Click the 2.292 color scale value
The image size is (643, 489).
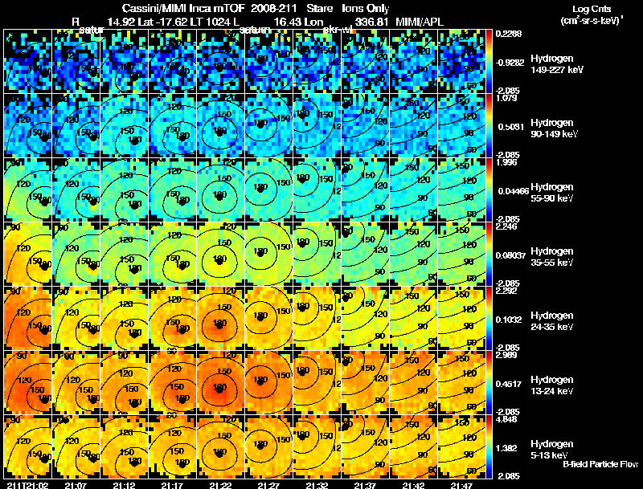(507, 291)
